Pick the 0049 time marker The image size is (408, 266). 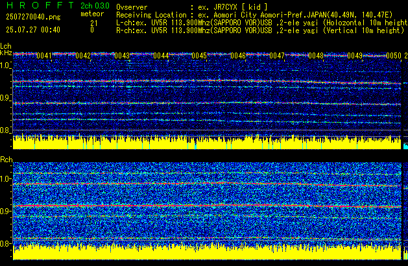[355, 56]
